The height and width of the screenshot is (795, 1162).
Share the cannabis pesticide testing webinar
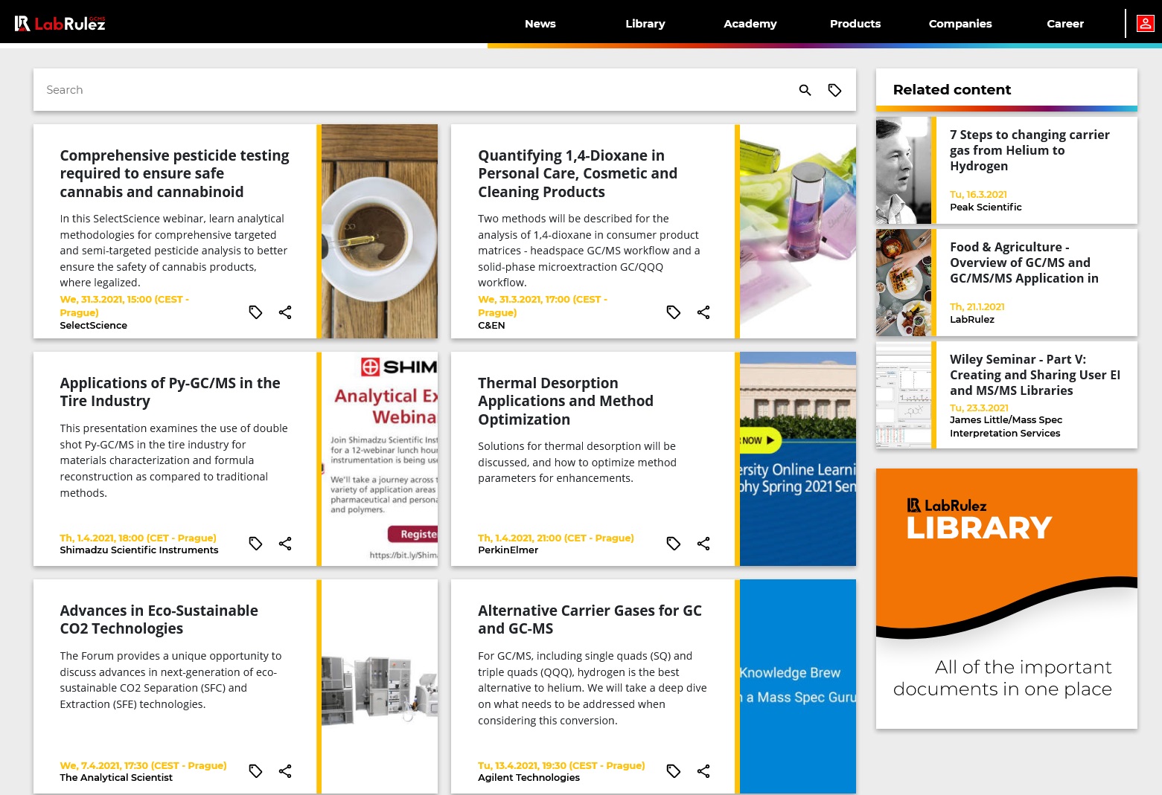[x=285, y=312]
